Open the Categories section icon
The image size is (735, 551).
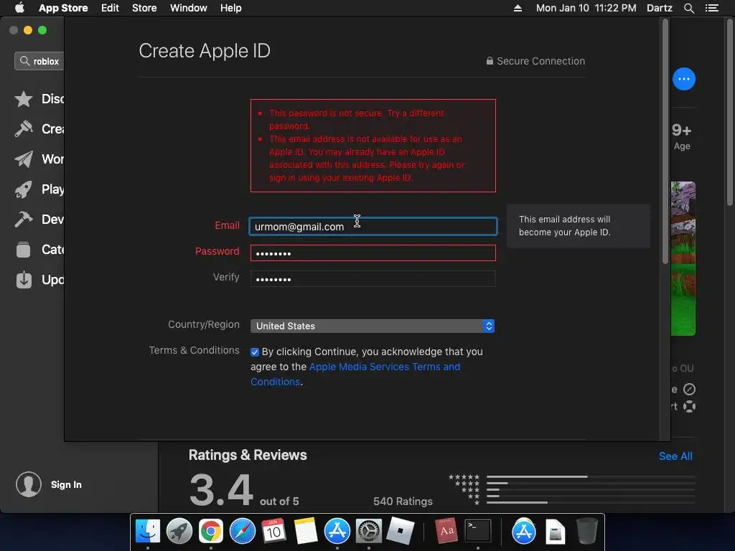tap(24, 249)
